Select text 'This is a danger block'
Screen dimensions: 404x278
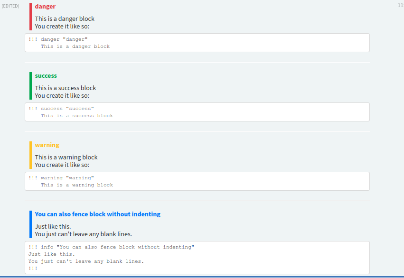point(65,19)
